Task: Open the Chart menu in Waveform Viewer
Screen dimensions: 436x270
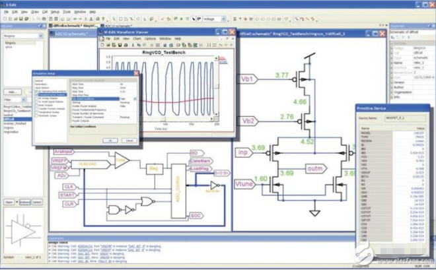Action: tap(135, 39)
